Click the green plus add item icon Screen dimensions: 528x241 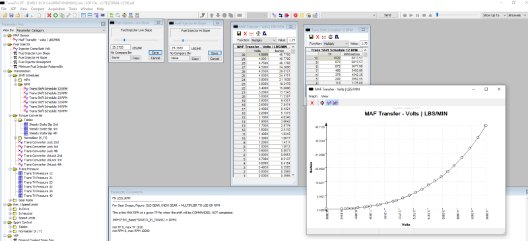pyautogui.click(x=55, y=15)
